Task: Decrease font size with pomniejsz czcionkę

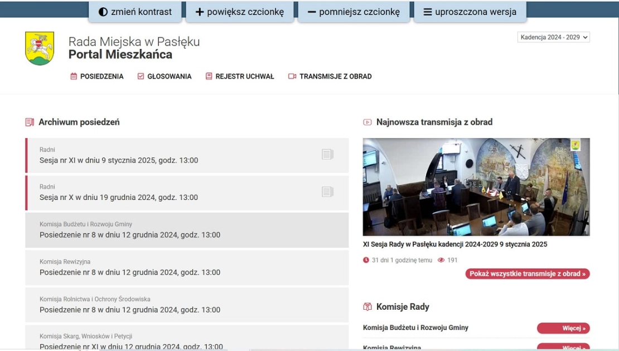Action: [x=354, y=12]
